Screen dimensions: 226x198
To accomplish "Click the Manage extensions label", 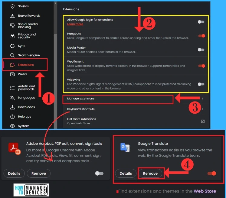I will click(81, 99).
